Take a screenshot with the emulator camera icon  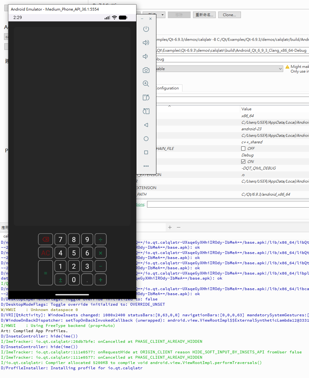(146, 70)
